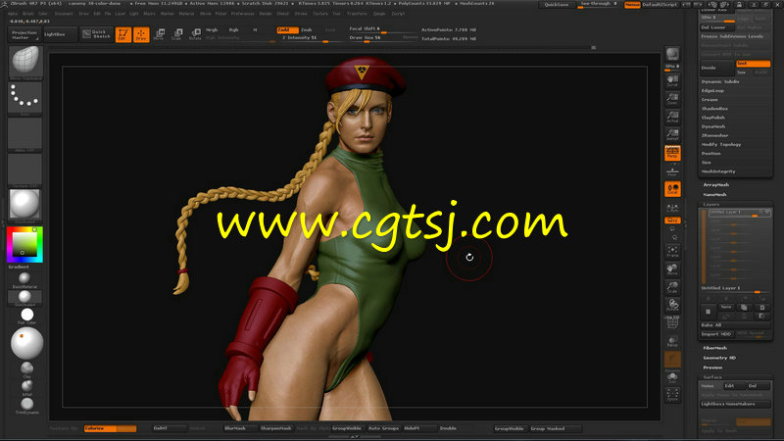Toggle Colorize at bottom shelf
This screenshot has height=441, width=784.
tap(110, 428)
